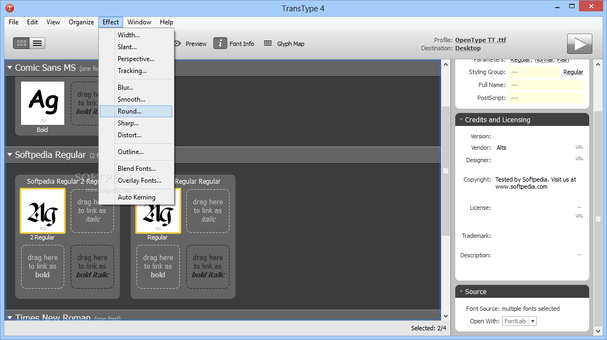Apply the Smooth... effect
607x340 pixels.
coord(136,99)
